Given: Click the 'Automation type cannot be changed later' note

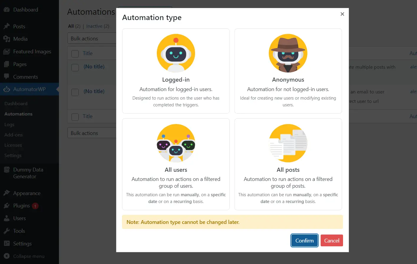Looking at the screenshot, I should pyautogui.click(x=233, y=222).
